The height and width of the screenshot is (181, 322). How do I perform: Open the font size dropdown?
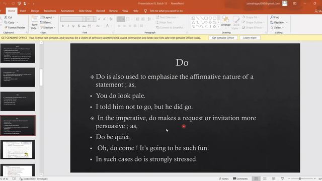(x=95, y=19)
